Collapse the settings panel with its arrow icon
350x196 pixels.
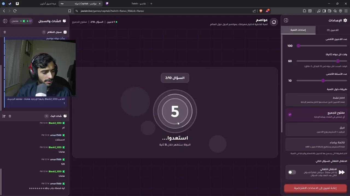click(286, 20)
